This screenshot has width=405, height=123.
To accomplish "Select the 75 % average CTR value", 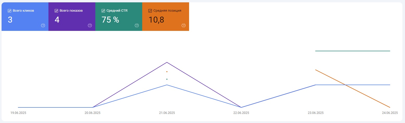I will coord(110,20).
